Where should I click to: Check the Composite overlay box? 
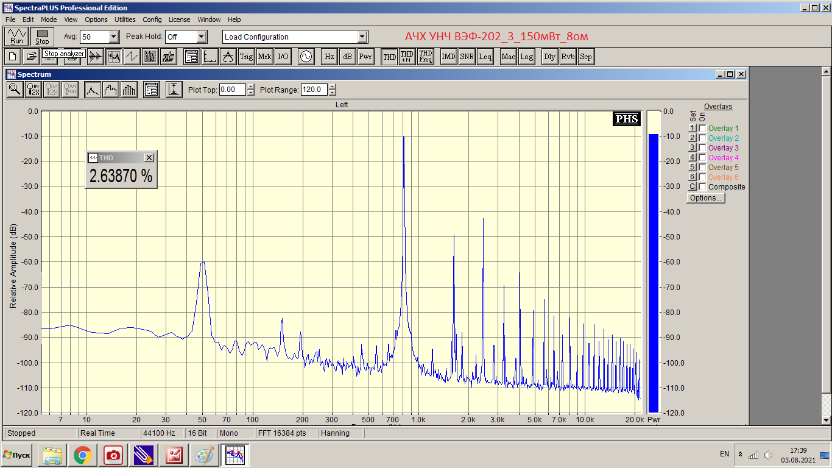tap(702, 187)
